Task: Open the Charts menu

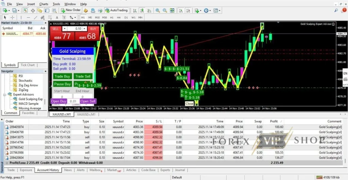Action: [44, 4]
